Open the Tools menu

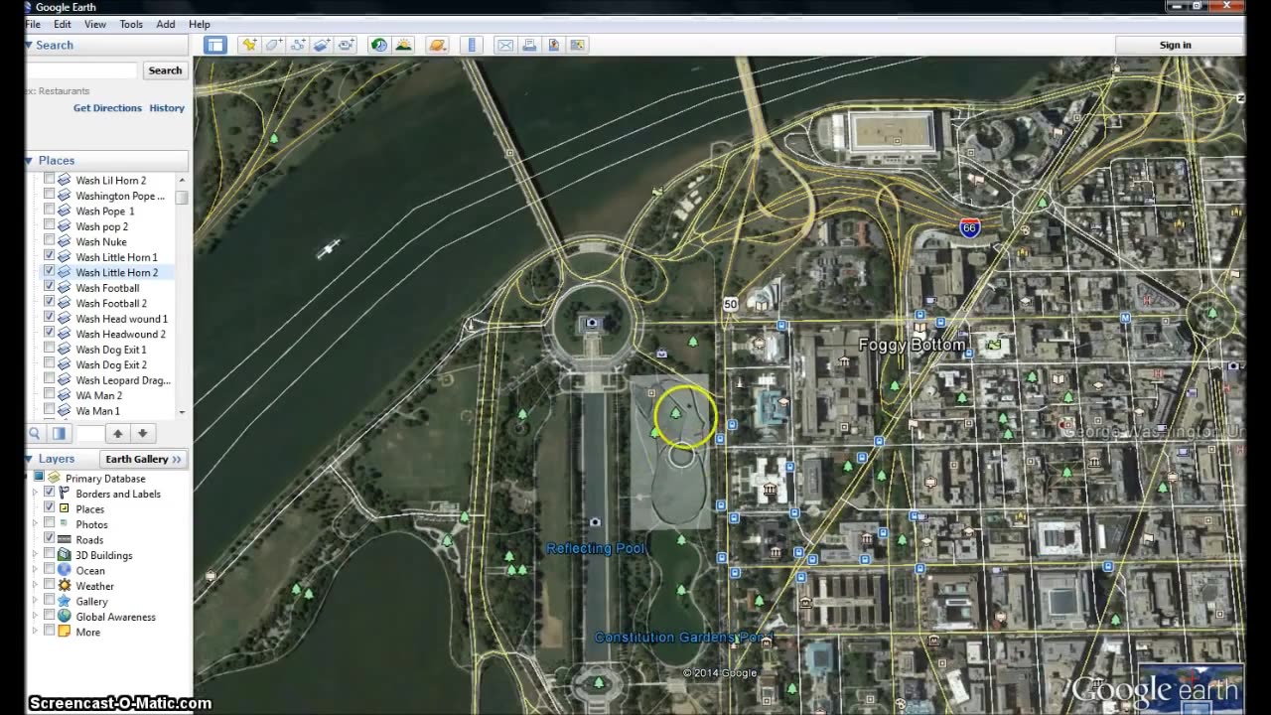coord(131,24)
